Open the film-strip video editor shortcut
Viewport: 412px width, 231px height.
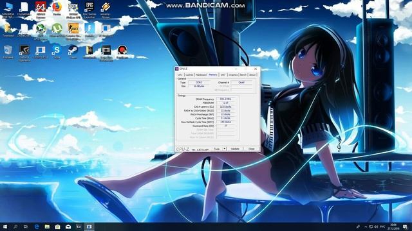(106, 53)
